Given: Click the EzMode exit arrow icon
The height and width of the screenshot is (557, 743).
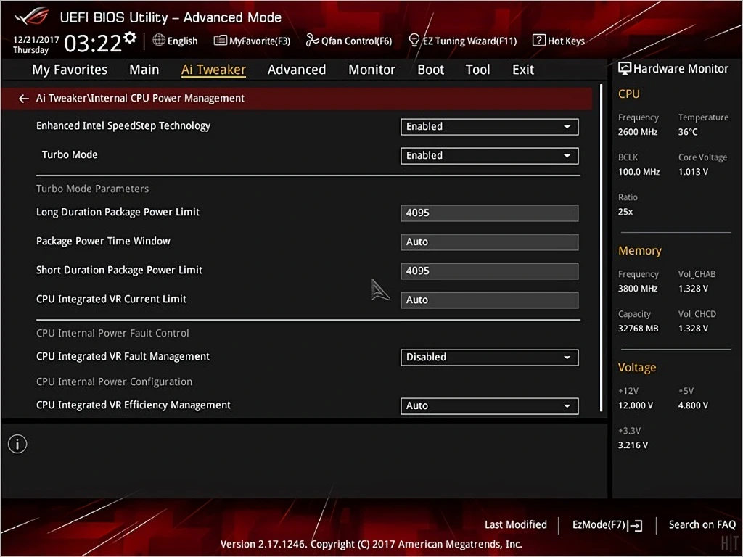Looking at the screenshot, I should 636,525.
